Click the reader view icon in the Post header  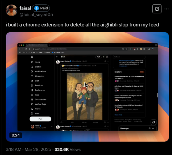pos(107,57)
